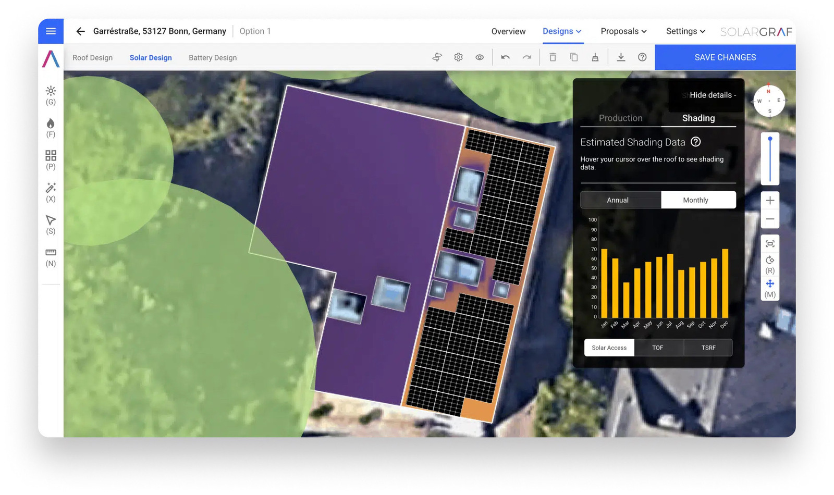Open the Production tab in shading panel
The width and height of the screenshot is (834, 495).
(x=620, y=118)
